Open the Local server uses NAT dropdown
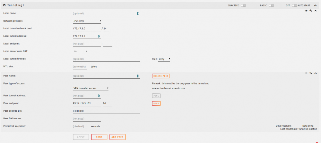 [x=80, y=51]
